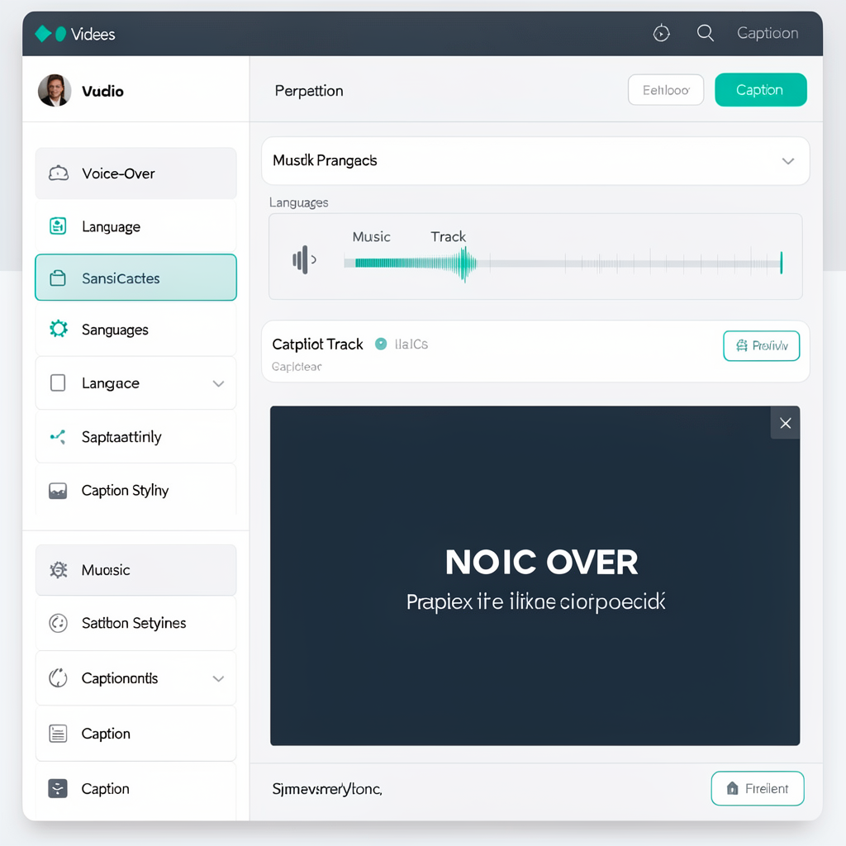Open the Sanguages sidebar item
846x846 pixels.
pyautogui.click(x=136, y=330)
